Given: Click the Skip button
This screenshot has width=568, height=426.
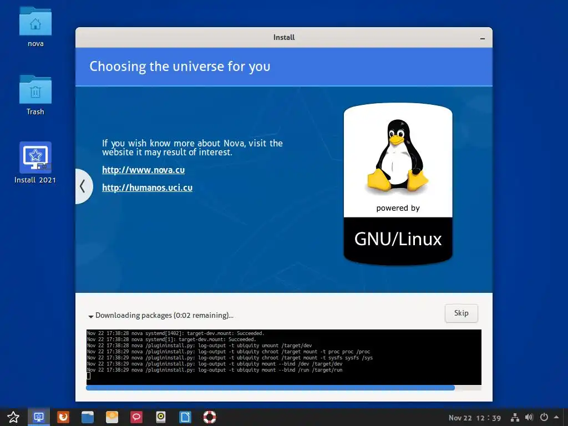Looking at the screenshot, I should (x=461, y=313).
